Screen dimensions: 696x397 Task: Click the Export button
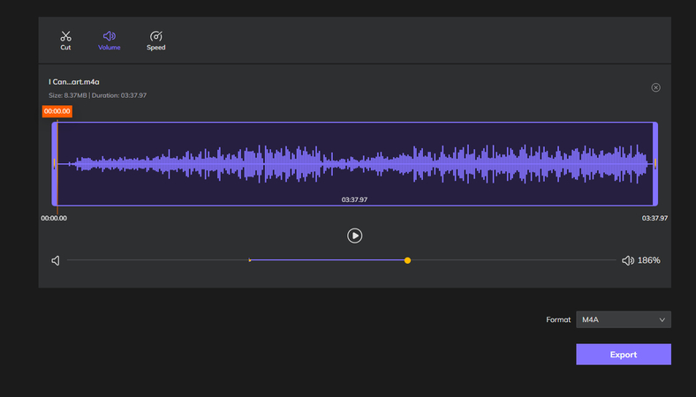point(623,355)
